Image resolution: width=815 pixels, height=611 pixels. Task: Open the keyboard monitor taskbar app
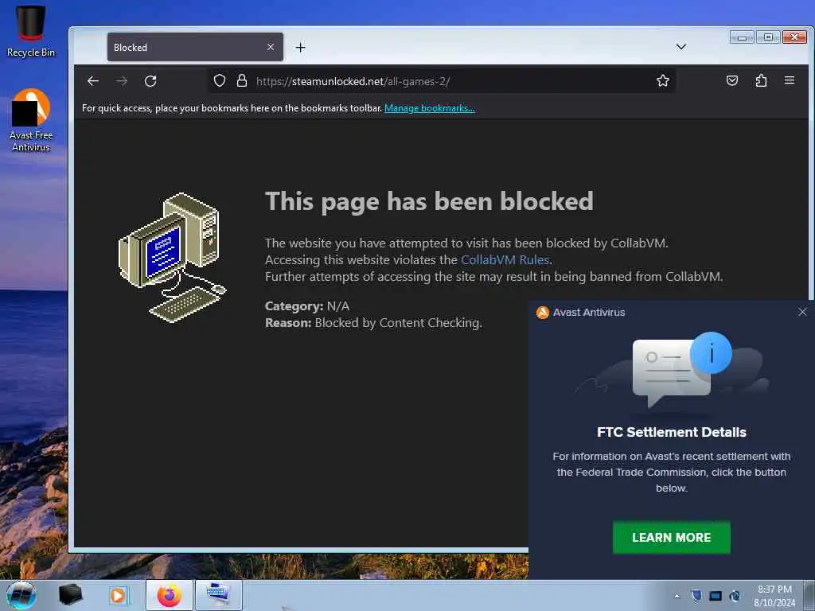coord(218,595)
